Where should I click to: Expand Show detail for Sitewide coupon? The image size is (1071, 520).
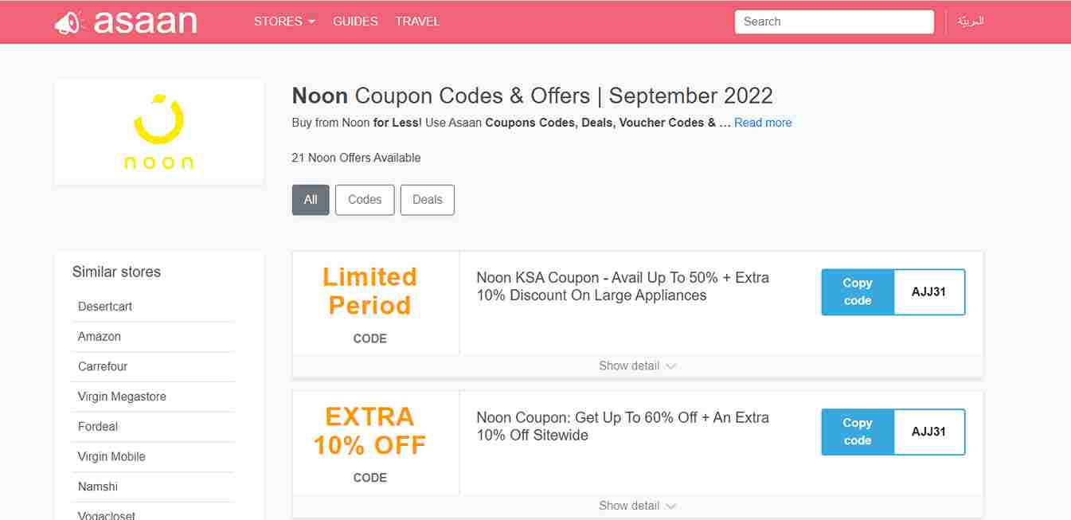pyautogui.click(x=637, y=506)
